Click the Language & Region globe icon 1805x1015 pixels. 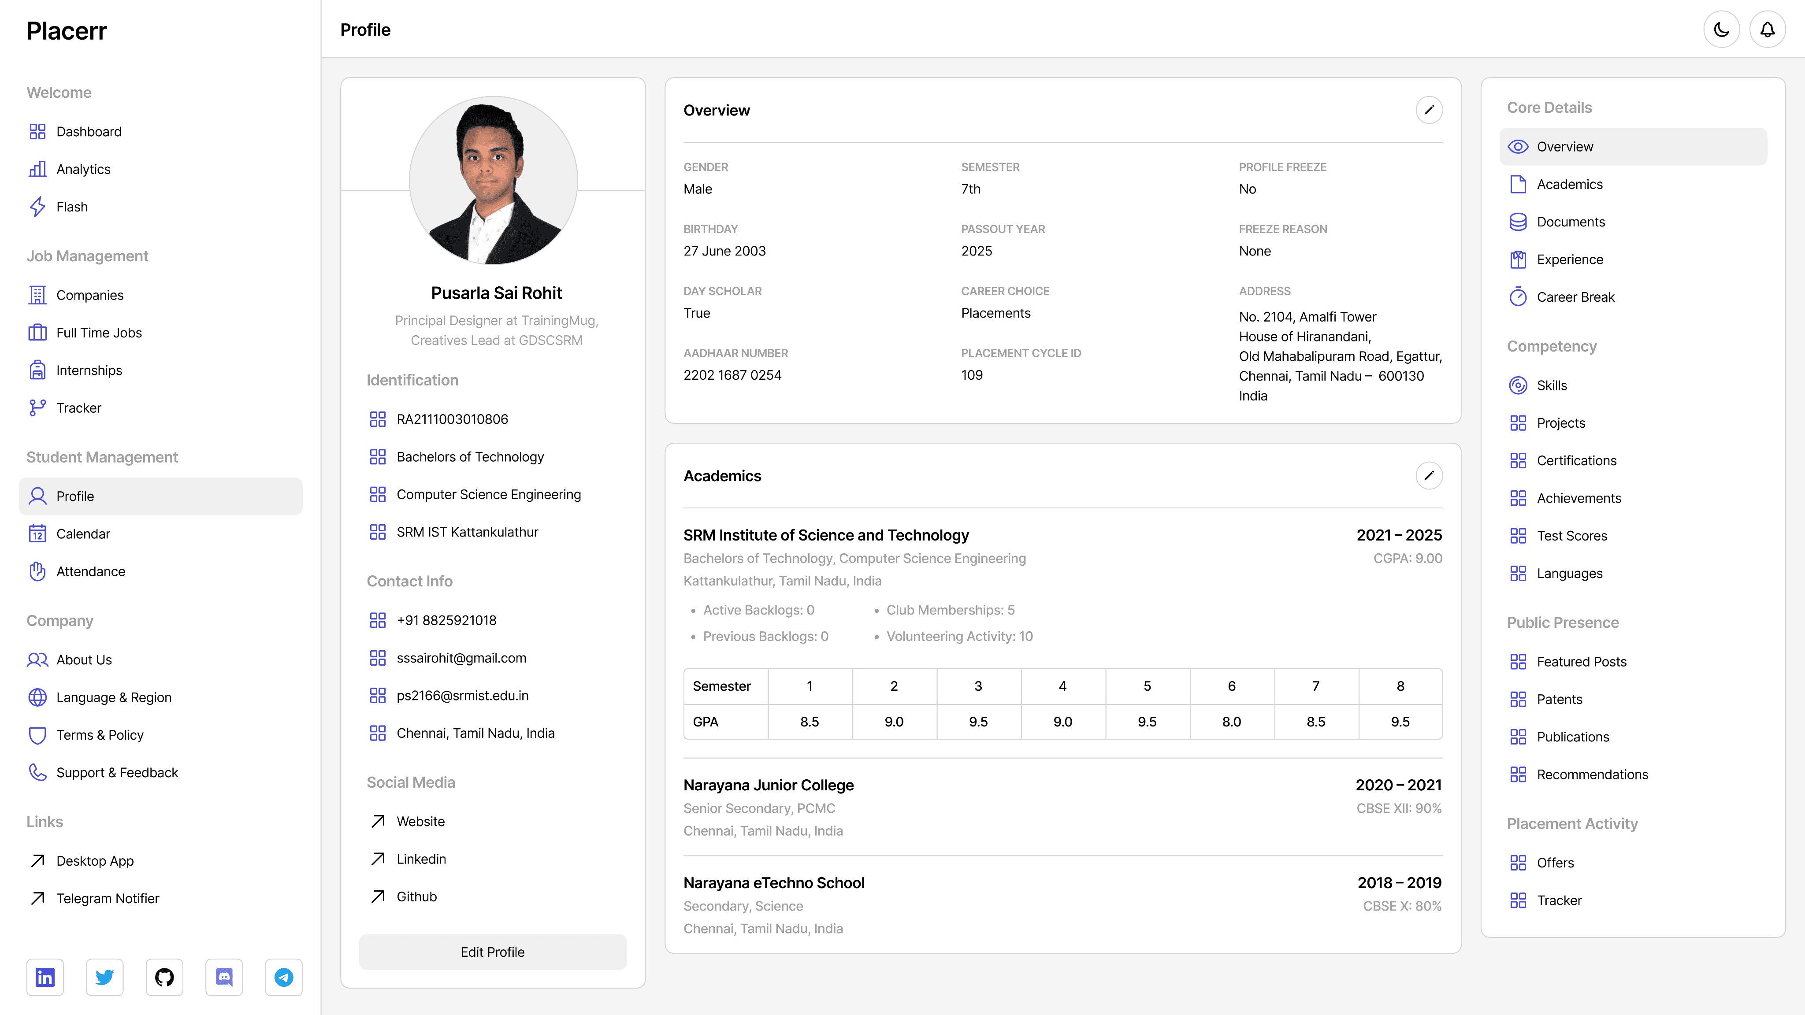tap(37, 697)
